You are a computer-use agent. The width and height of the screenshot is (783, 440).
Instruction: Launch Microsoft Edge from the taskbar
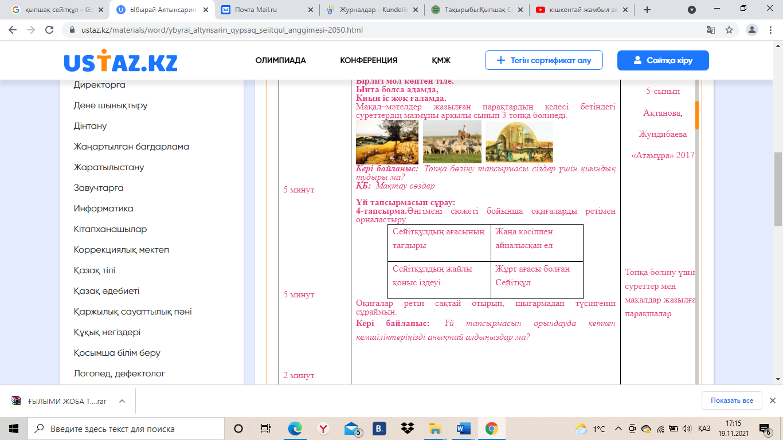pyautogui.click(x=295, y=428)
